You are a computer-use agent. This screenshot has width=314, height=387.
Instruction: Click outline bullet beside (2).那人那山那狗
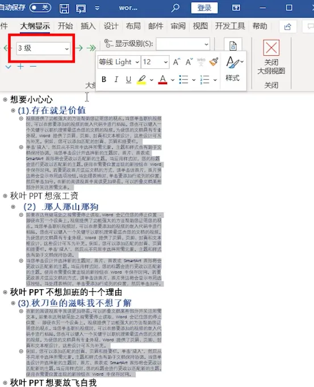pos(13,207)
